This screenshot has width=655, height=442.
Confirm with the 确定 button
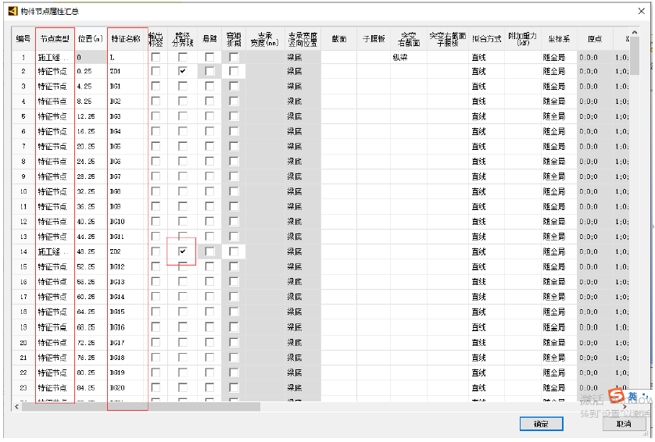click(x=542, y=423)
